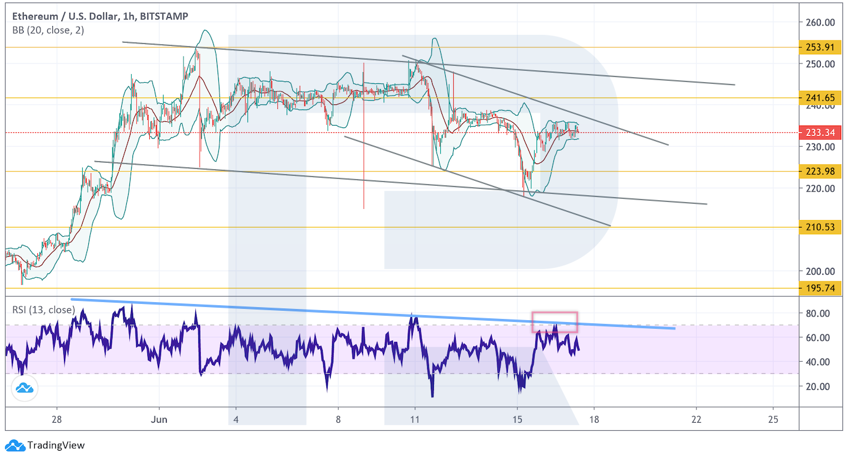Click the blue cloud icon in RSI pane

pyautogui.click(x=24, y=389)
